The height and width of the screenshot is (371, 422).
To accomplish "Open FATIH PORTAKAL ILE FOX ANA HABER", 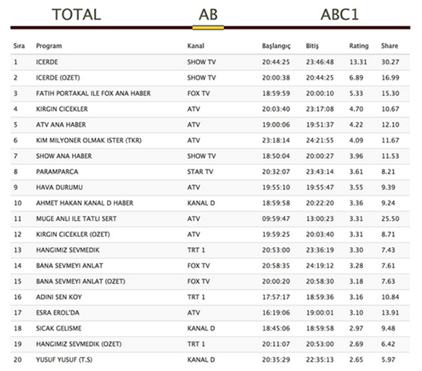I will (x=93, y=93).
